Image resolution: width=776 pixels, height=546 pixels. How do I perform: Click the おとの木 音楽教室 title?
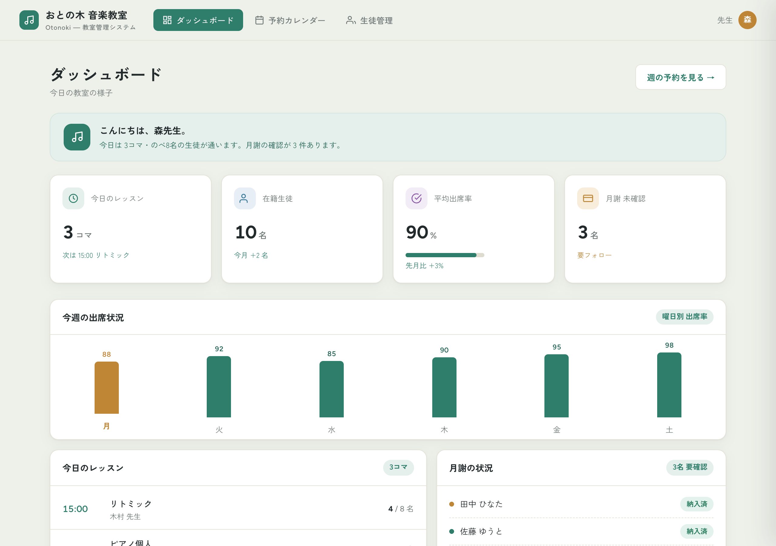point(86,15)
